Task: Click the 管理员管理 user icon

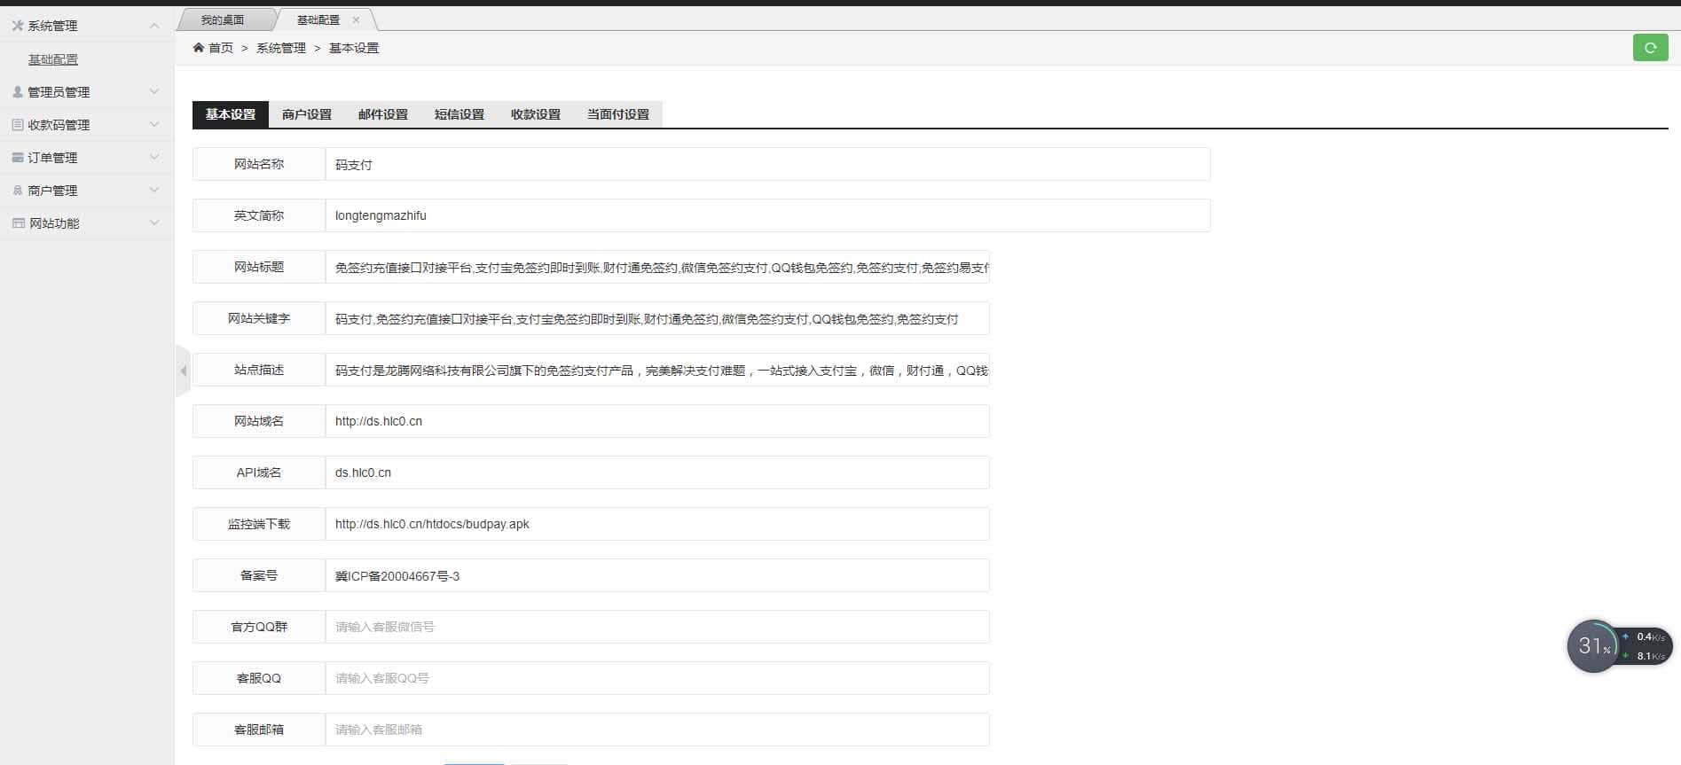Action: click(18, 92)
